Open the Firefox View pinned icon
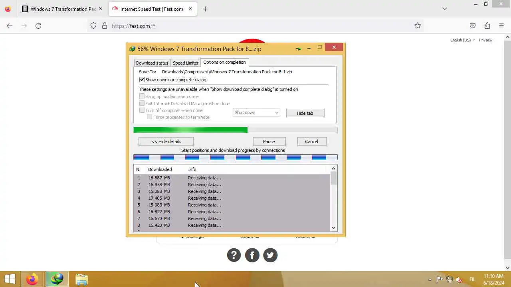This screenshot has height=287, width=511. [x=8, y=9]
